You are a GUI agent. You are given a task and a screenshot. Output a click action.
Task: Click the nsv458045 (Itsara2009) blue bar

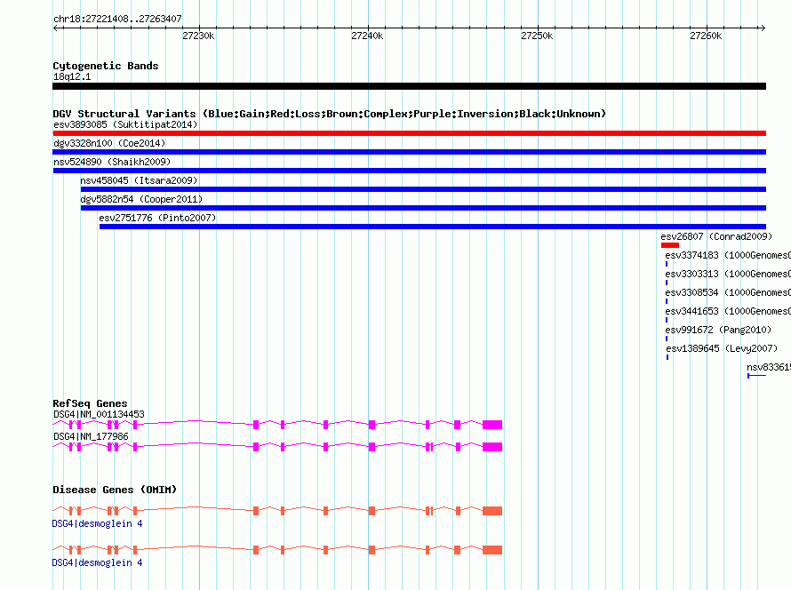coord(423,189)
